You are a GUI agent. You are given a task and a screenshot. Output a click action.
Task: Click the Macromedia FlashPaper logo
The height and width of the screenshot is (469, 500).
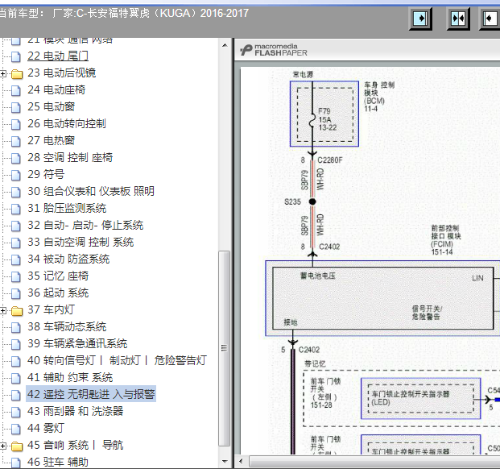pyautogui.click(x=274, y=50)
